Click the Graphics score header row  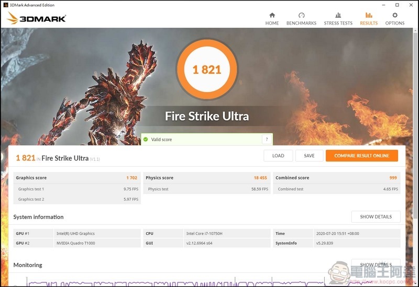point(76,178)
